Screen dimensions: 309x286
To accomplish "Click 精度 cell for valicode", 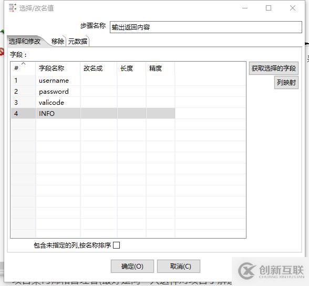I will pyautogui.click(x=160, y=103).
